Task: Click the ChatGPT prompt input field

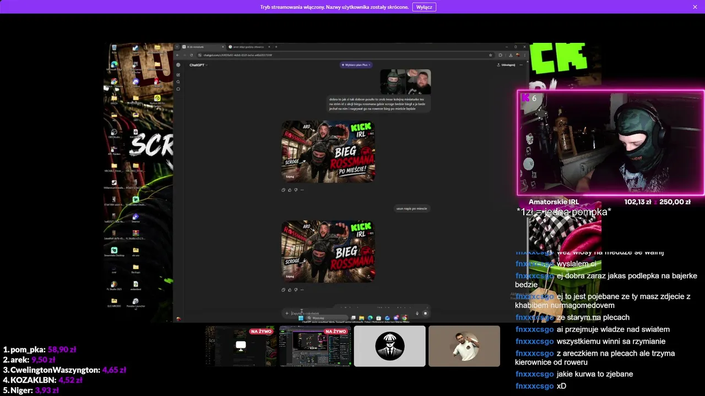Action: [x=352, y=313]
